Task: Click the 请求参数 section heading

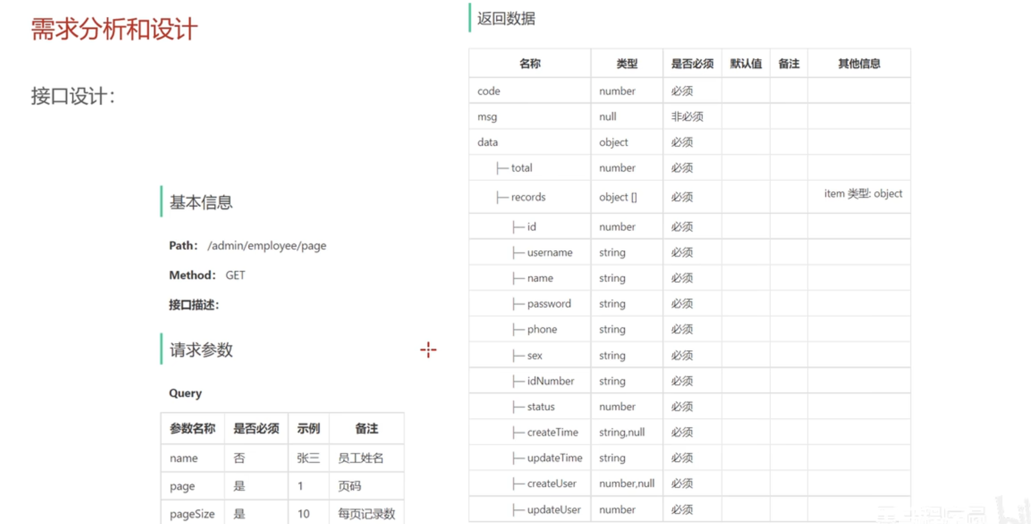Action: [x=201, y=350]
